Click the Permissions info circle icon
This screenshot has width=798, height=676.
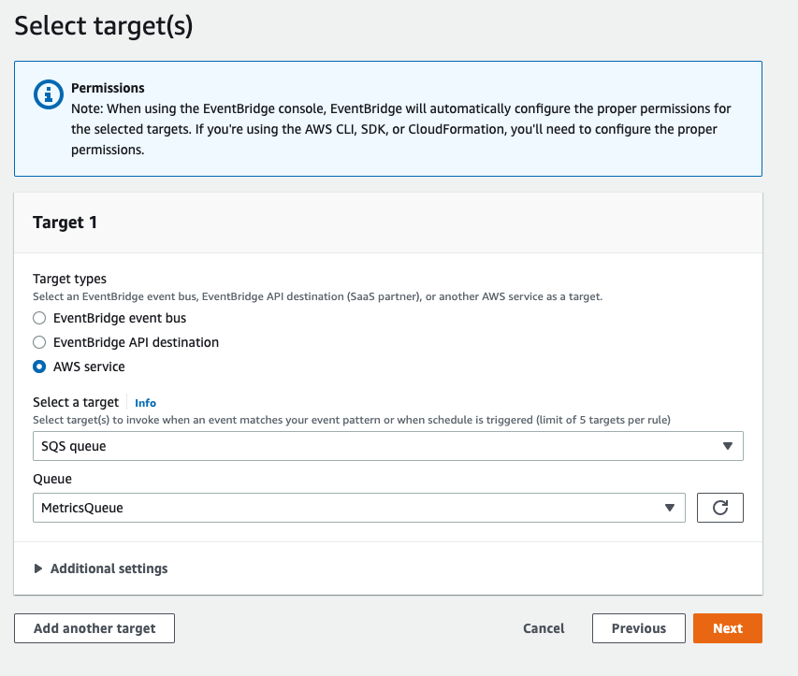49,94
